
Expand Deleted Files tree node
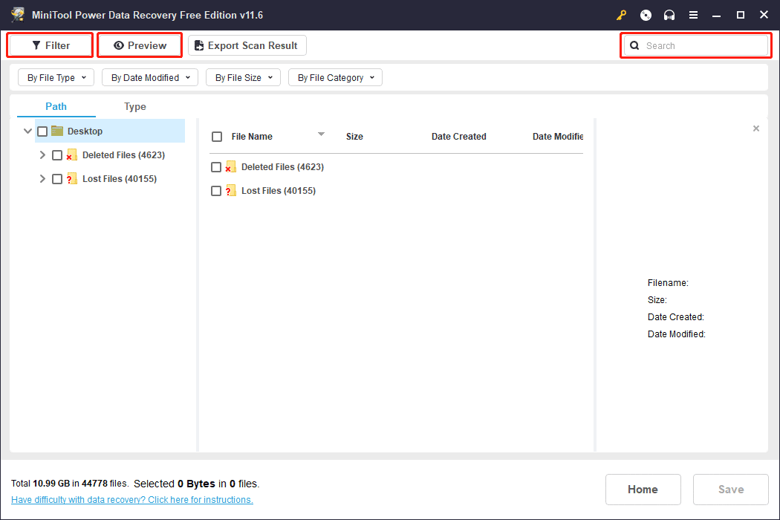click(x=42, y=155)
